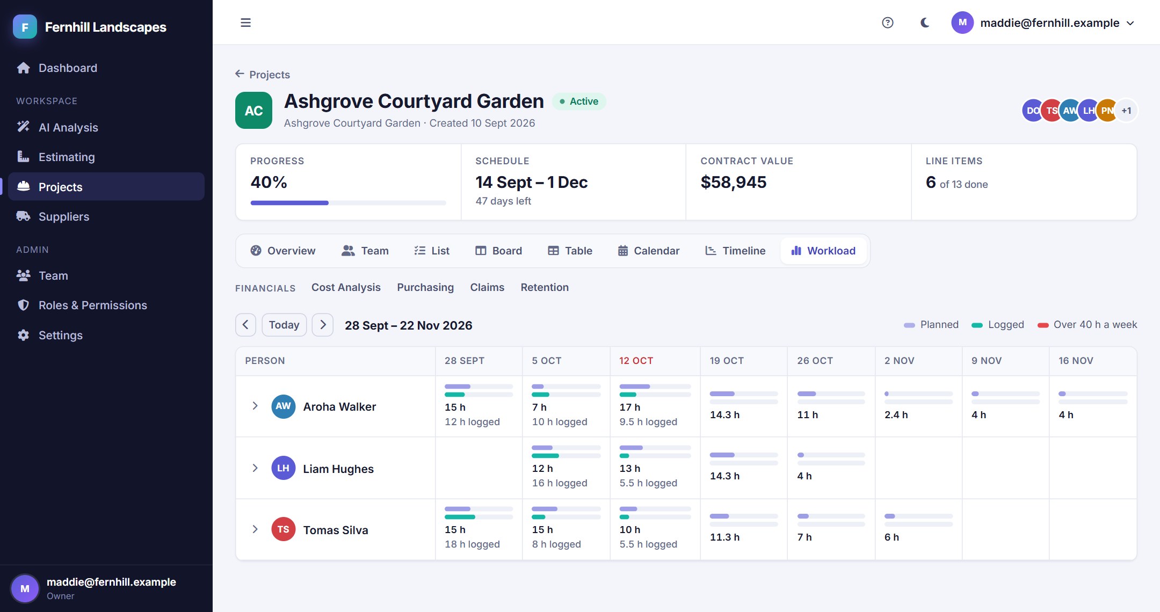Open the Claims link
Screen dimensions: 1160x612
pos(487,287)
